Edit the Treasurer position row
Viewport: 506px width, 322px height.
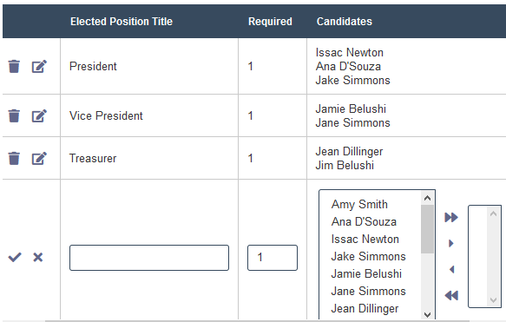(x=39, y=159)
